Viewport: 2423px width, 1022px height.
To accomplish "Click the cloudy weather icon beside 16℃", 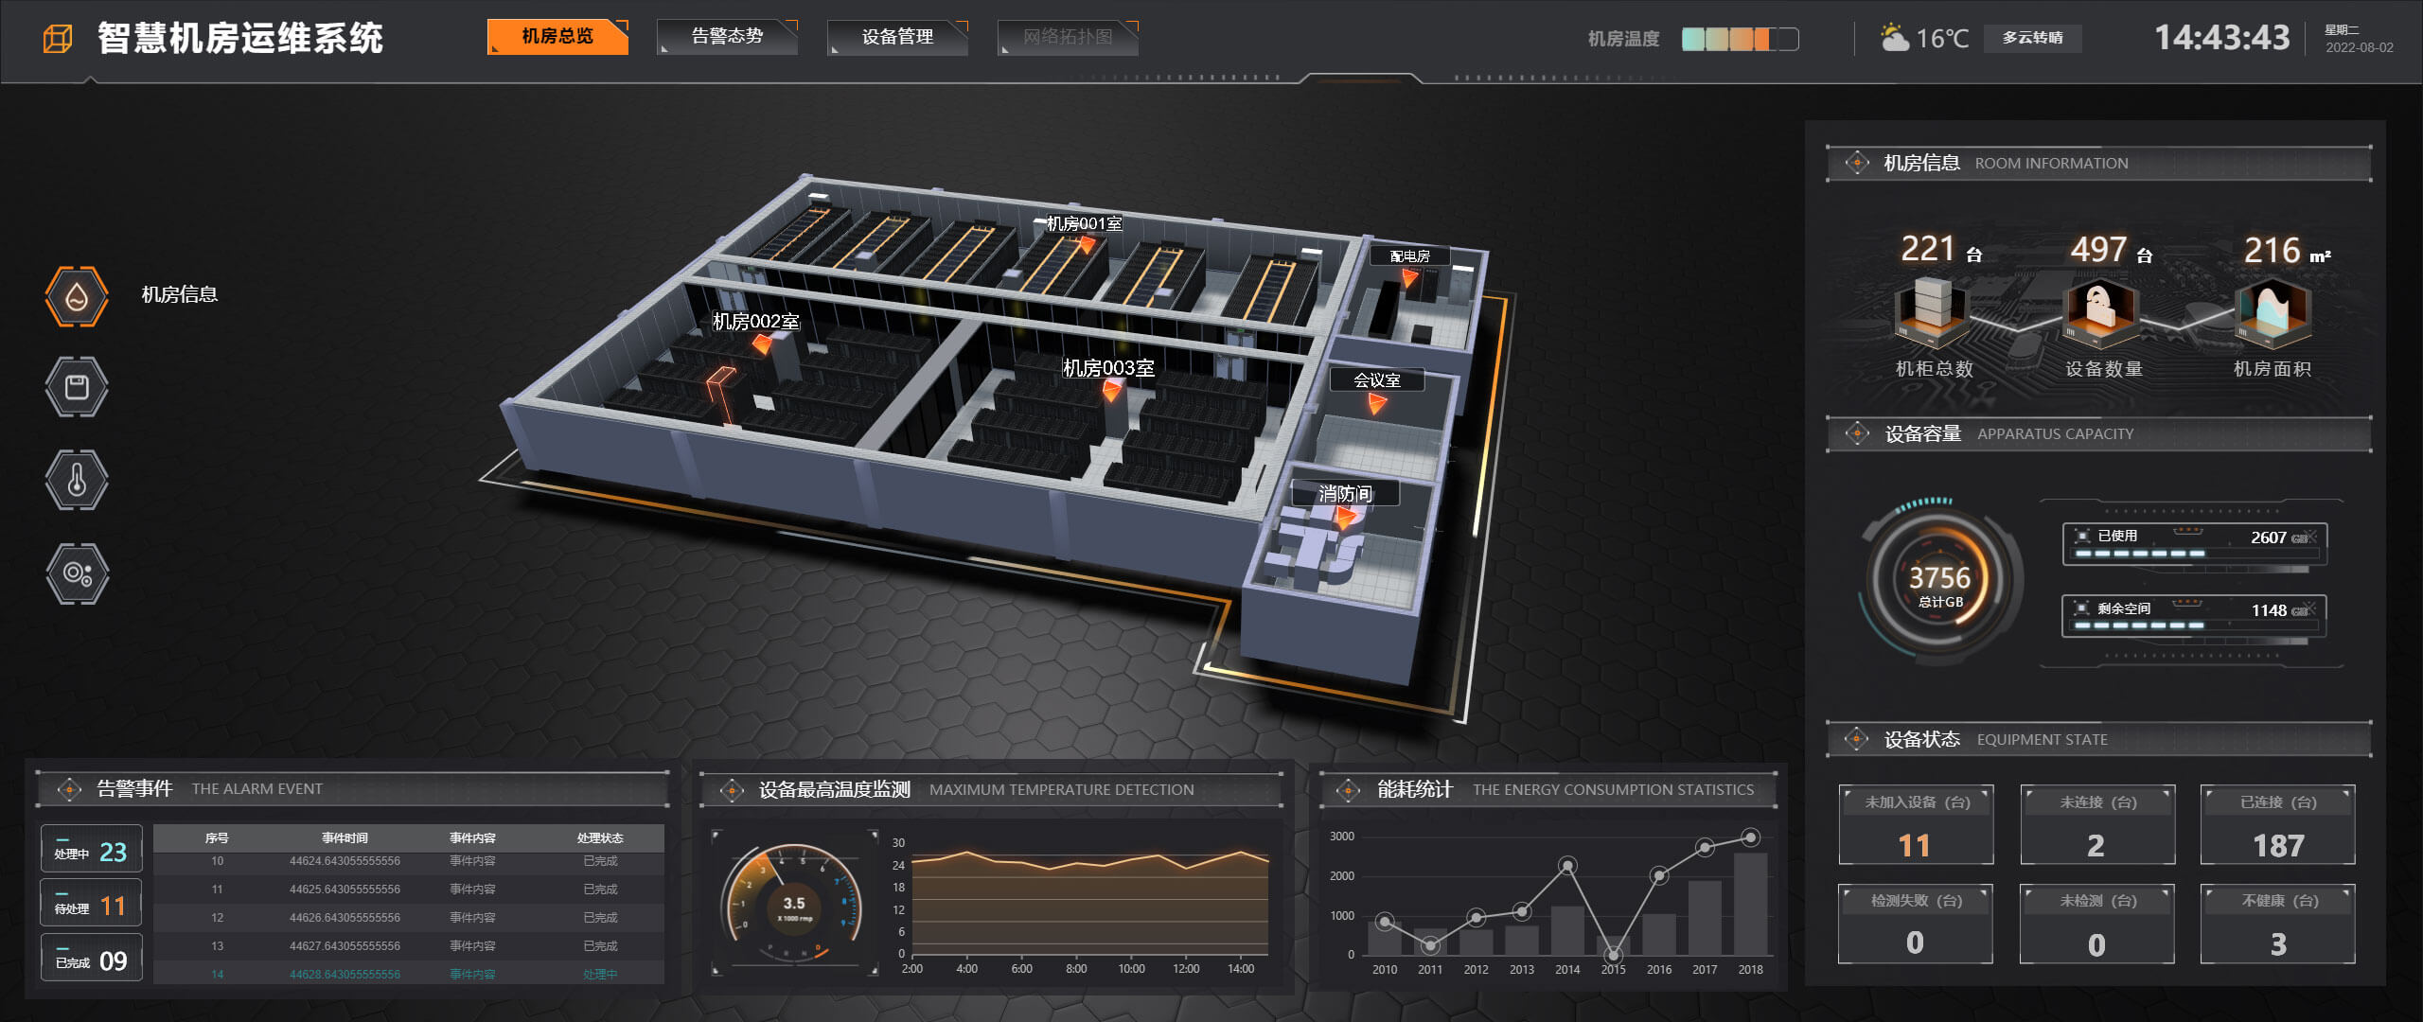I will (1894, 38).
